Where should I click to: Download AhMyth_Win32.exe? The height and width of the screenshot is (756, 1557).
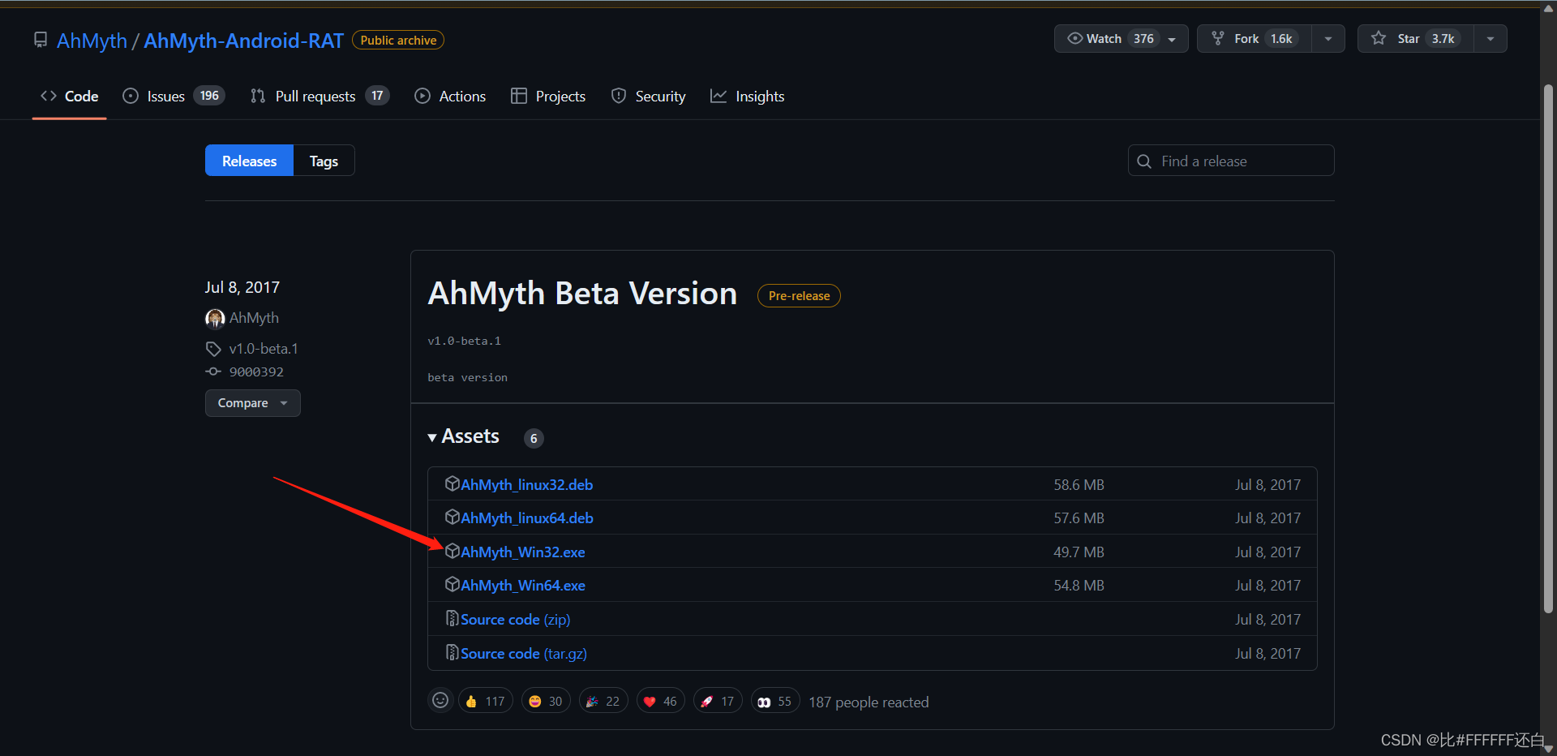[x=523, y=552]
